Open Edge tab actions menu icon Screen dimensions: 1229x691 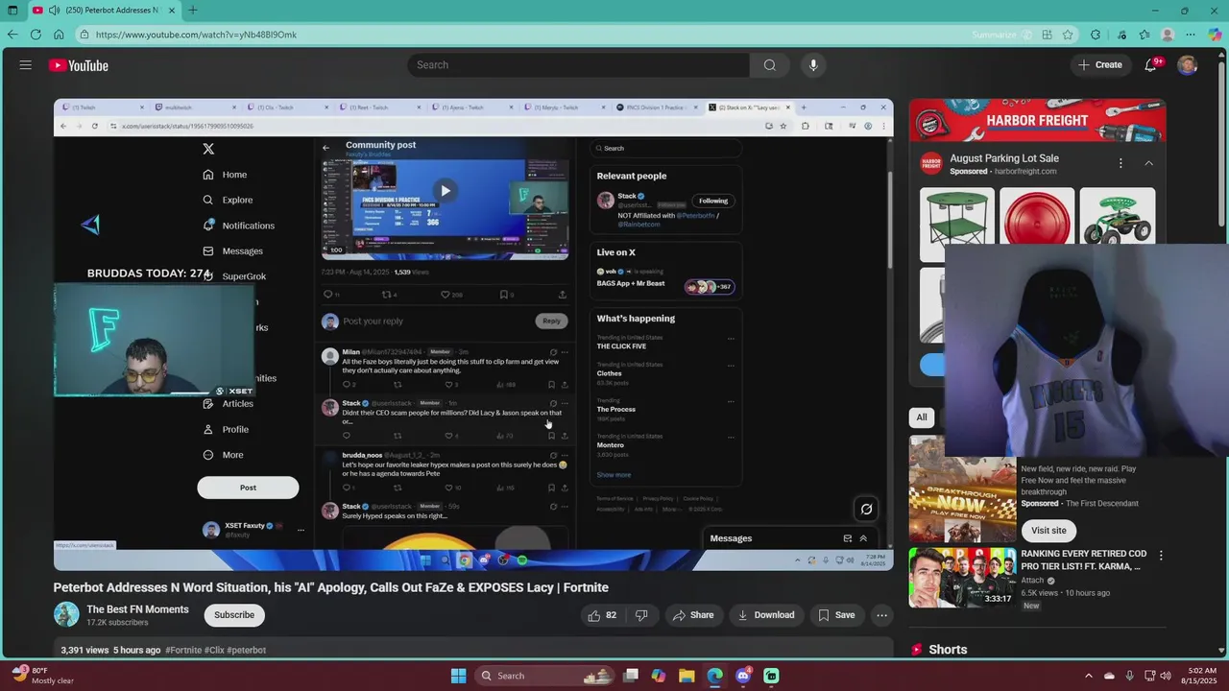click(12, 11)
